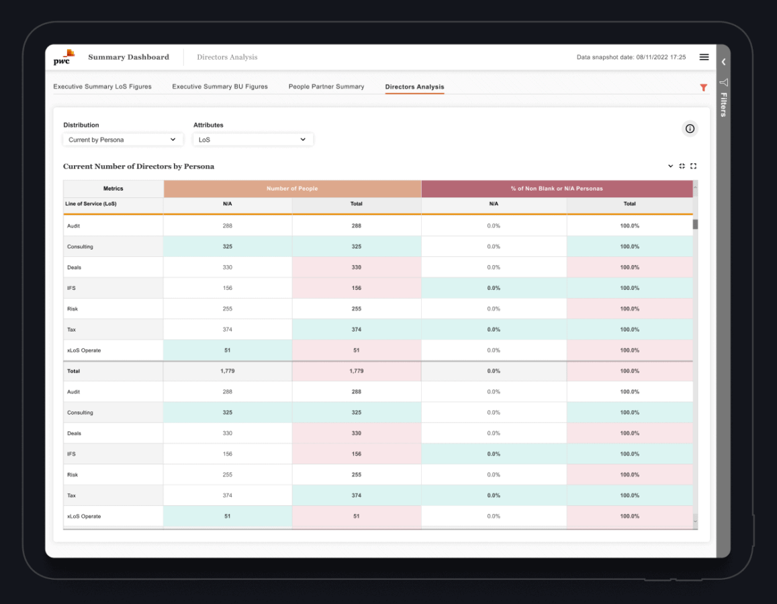Select the Directors Analysis tab
Image resolution: width=777 pixels, height=604 pixels.
[x=414, y=87]
